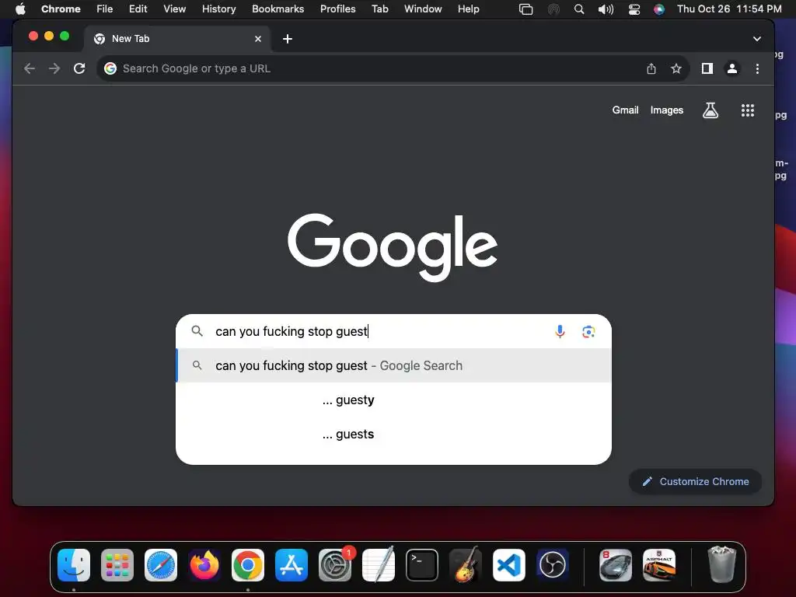Click the Google logo doodle

[393, 246]
